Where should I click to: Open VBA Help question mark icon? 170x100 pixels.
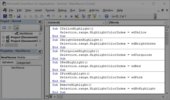[107, 16]
